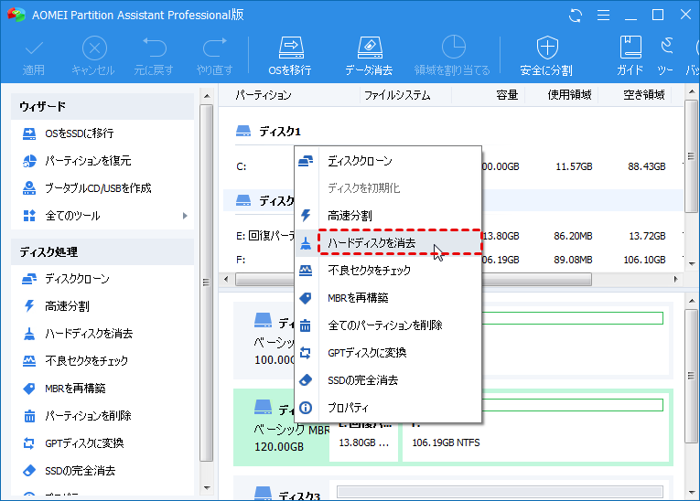Click scroll-right arrow of partition list
The height and width of the screenshot is (501, 700).
(x=676, y=280)
